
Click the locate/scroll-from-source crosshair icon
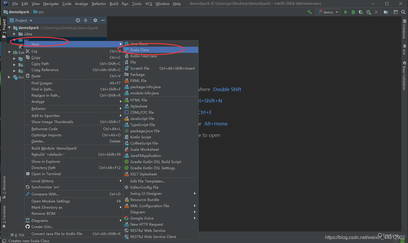78,20
